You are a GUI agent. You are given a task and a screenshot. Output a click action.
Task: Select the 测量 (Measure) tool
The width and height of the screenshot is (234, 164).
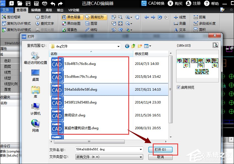click(182, 23)
